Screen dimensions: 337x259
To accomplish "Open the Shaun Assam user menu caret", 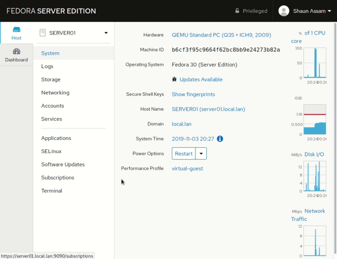I will coord(329,11).
